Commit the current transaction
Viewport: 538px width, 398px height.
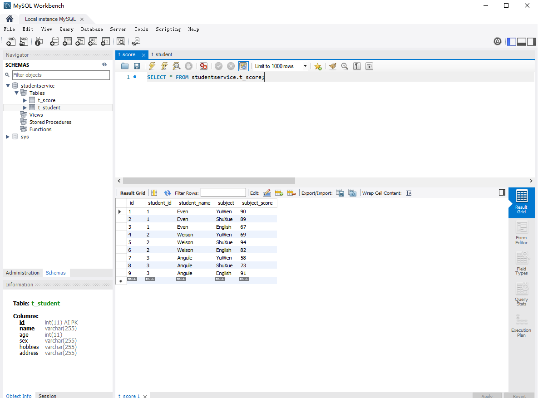coord(218,66)
